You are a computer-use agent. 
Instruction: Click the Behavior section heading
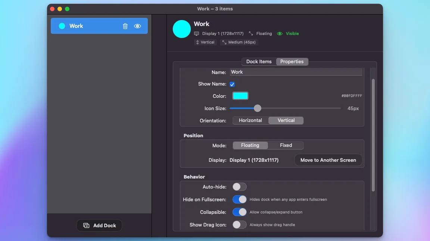point(194,177)
